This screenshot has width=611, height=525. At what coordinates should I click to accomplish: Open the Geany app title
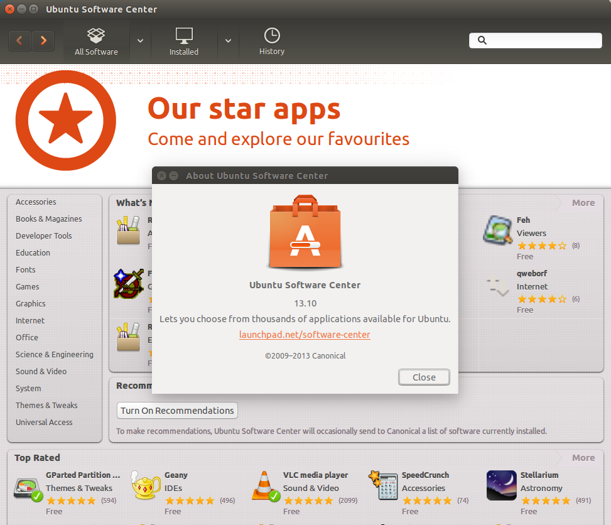tap(176, 475)
